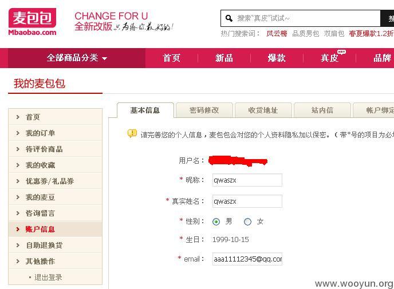The width and height of the screenshot is (394, 289).
Task: Open 新品 in the navigation bar
Action: [224, 58]
